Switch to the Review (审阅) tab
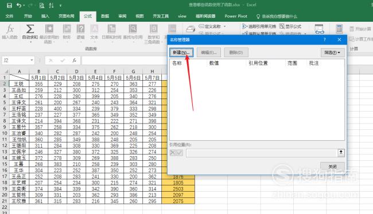The image size is (373, 214). [x=122, y=16]
